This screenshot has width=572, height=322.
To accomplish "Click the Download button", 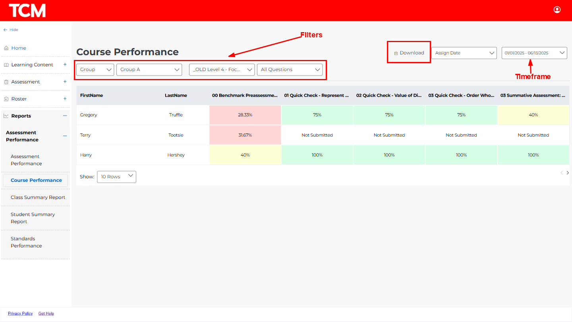I will click(409, 53).
